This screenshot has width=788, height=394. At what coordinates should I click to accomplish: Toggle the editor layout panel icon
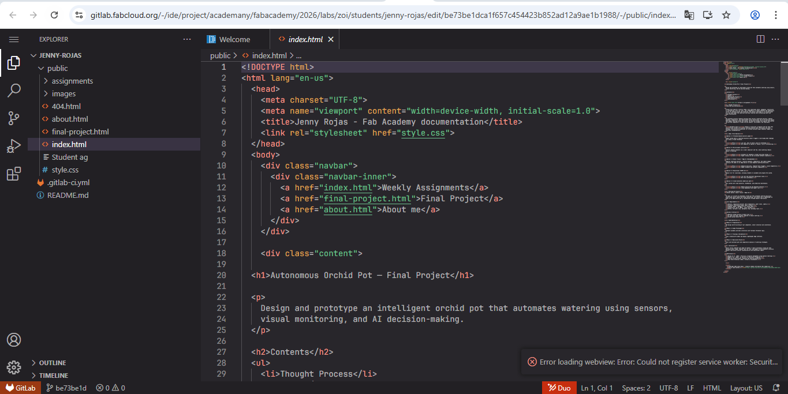click(x=760, y=39)
